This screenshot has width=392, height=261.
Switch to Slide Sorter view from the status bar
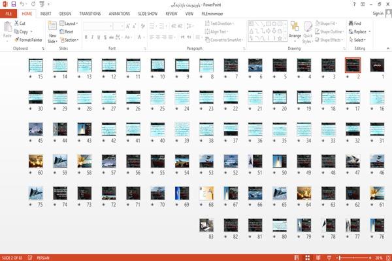pyautogui.click(x=308, y=258)
